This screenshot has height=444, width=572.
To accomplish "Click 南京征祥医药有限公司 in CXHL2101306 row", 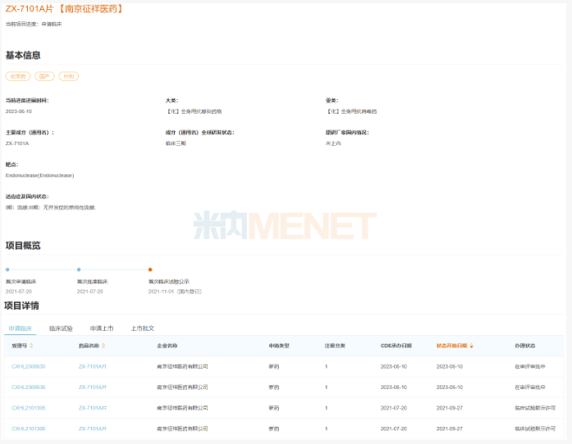I will 182,428.
